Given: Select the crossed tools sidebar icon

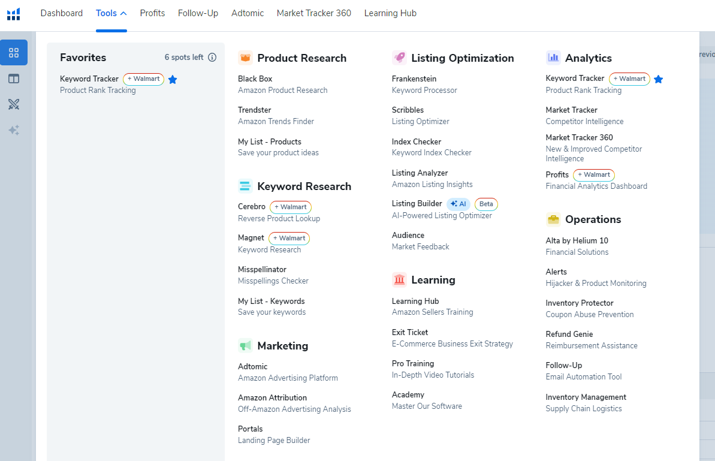Looking at the screenshot, I should (x=14, y=104).
